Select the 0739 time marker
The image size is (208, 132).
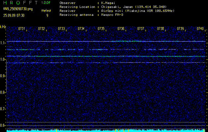(x=181, y=29)
